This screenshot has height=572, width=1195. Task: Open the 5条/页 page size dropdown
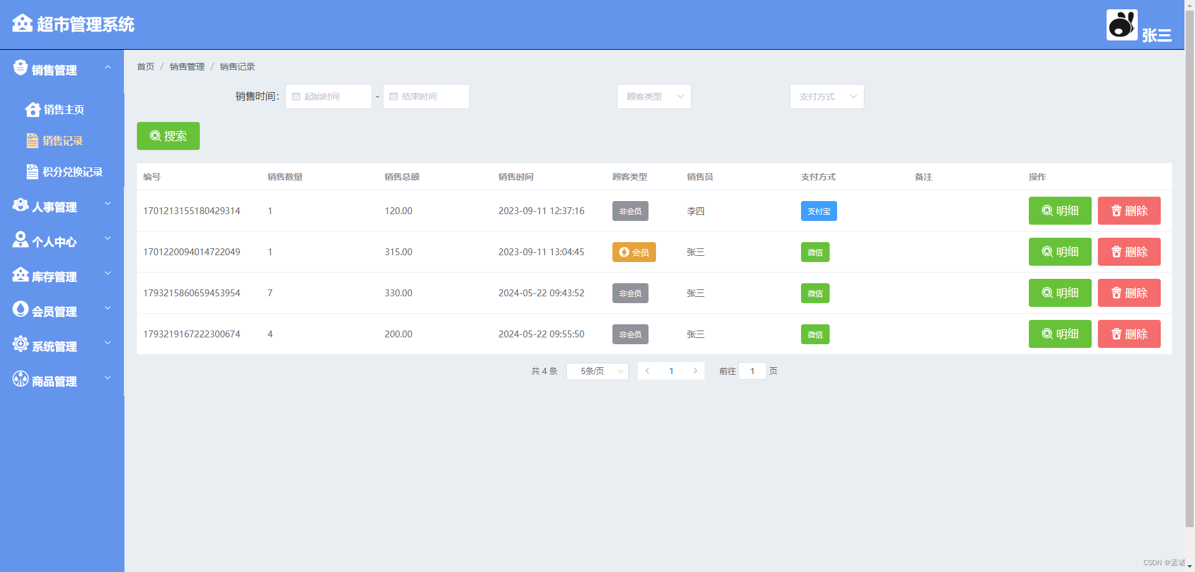[x=597, y=371]
